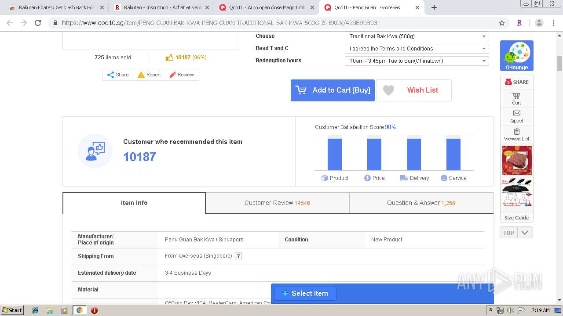Open the Rakuten extension icon

click(519, 23)
